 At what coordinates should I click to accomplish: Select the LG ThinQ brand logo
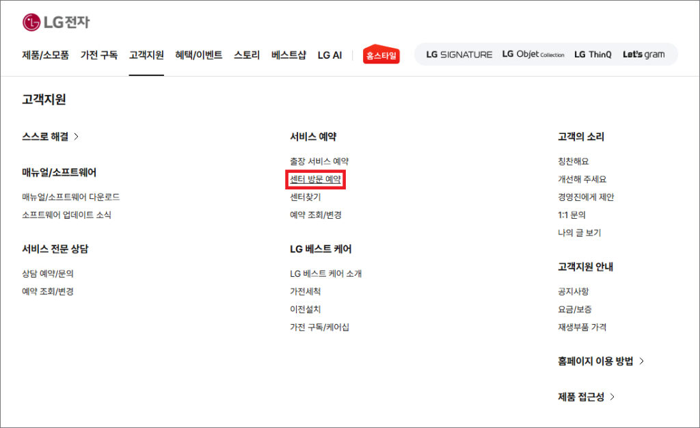pyautogui.click(x=593, y=55)
